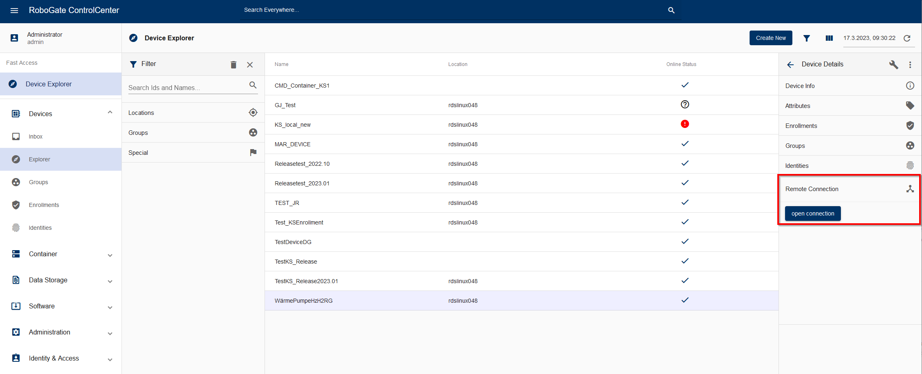Click the Enrollments shield icon in details

(910, 125)
